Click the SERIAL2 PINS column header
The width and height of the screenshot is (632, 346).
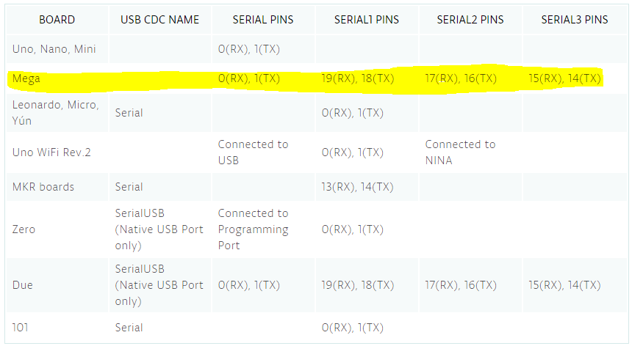[x=470, y=20]
